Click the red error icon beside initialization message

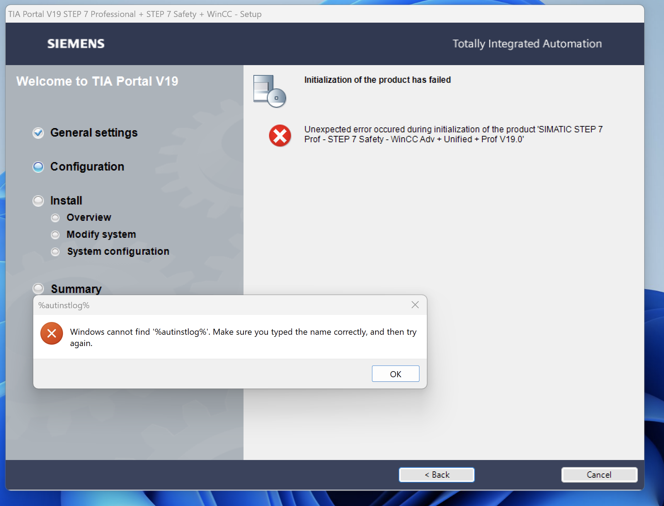tap(280, 135)
